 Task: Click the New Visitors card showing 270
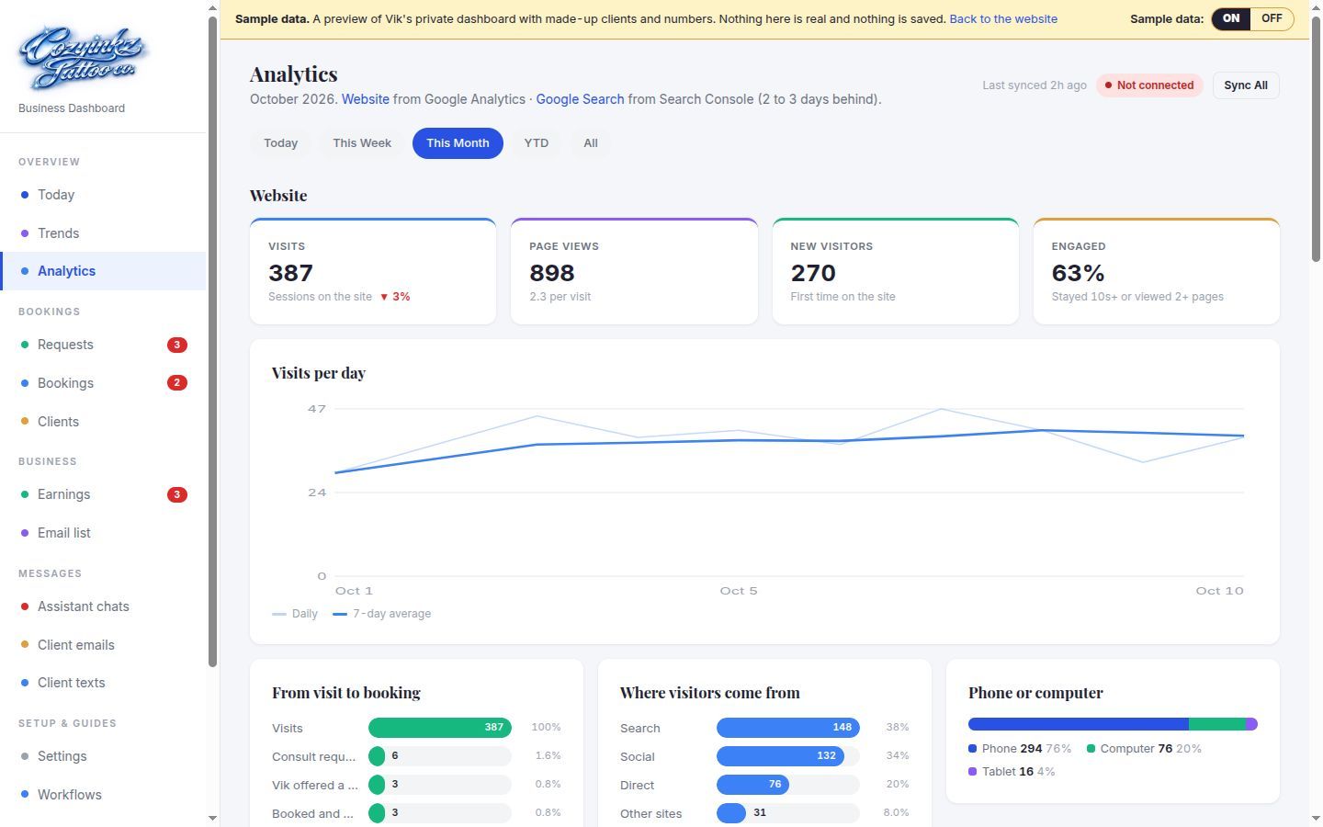(x=896, y=271)
